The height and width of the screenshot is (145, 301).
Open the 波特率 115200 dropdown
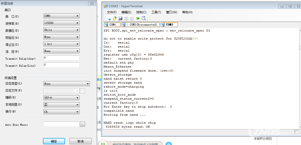(62, 23)
